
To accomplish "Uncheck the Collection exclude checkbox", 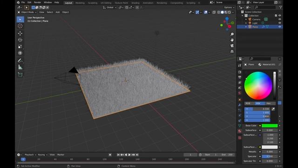I will click(x=276, y=15).
